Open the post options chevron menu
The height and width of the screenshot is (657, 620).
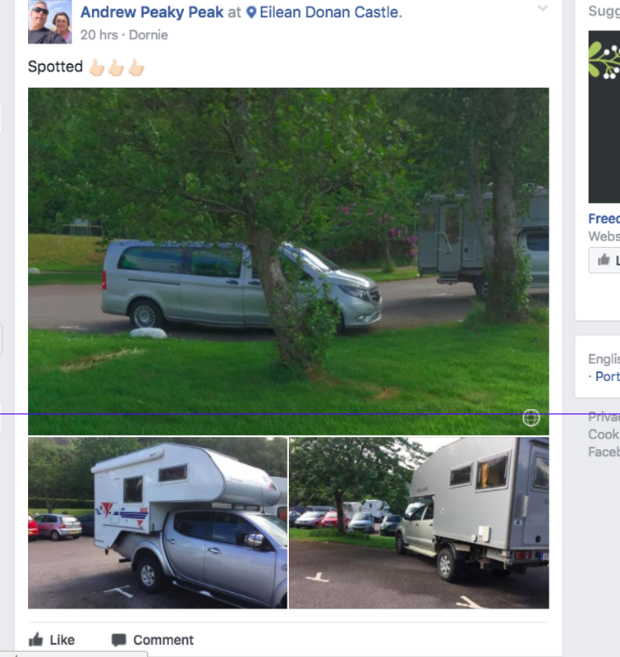[543, 8]
